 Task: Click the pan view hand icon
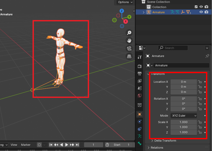pyautogui.click(x=129, y=40)
